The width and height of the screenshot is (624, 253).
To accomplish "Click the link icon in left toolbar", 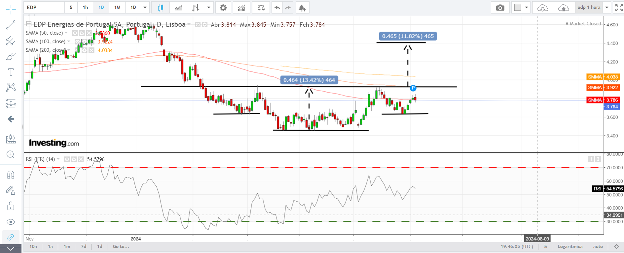I will [11, 237].
